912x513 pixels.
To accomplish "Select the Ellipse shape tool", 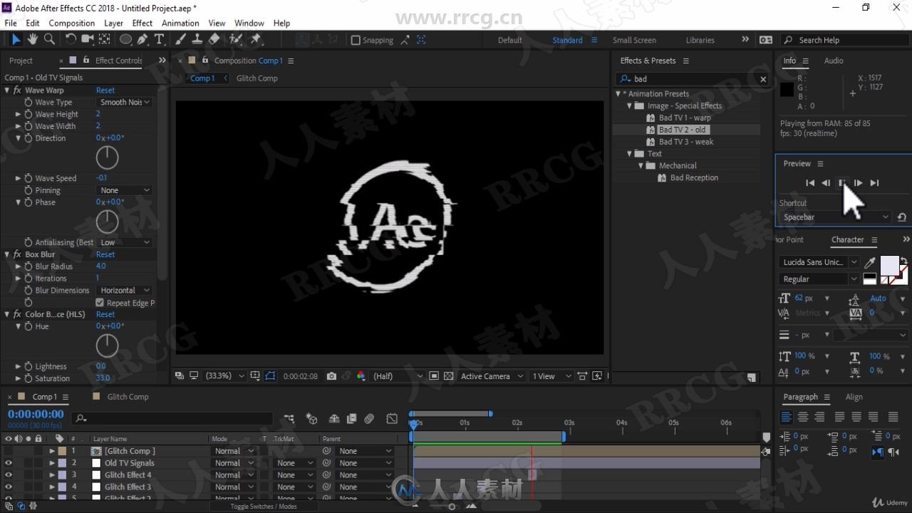I will [126, 40].
